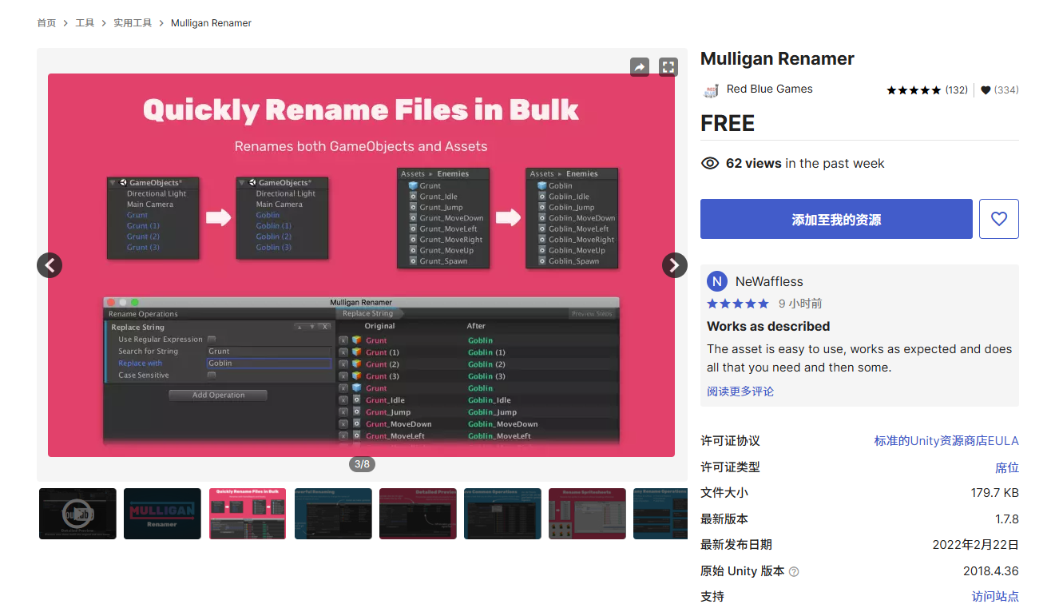Go to the previous gallery image
The height and width of the screenshot is (612, 1055).
tap(50, 264)
